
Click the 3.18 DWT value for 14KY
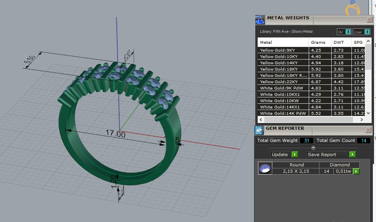pyautogui.click(x=338, y=63)
